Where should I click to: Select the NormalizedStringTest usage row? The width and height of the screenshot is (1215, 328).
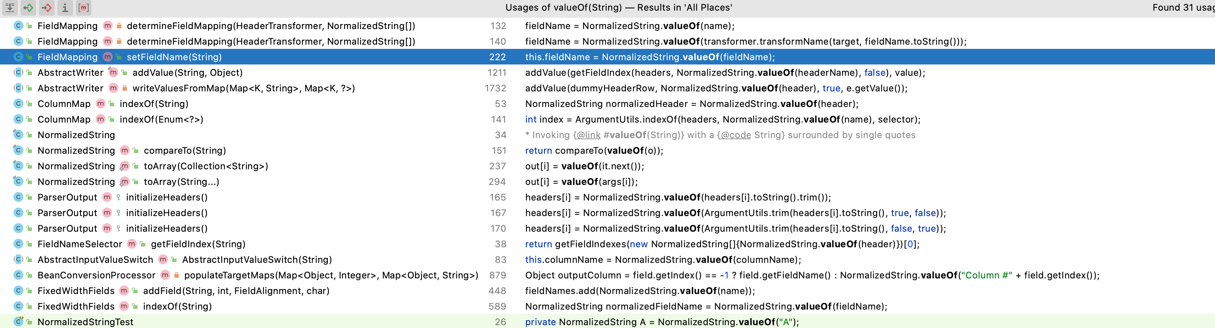tap(607, 321)
